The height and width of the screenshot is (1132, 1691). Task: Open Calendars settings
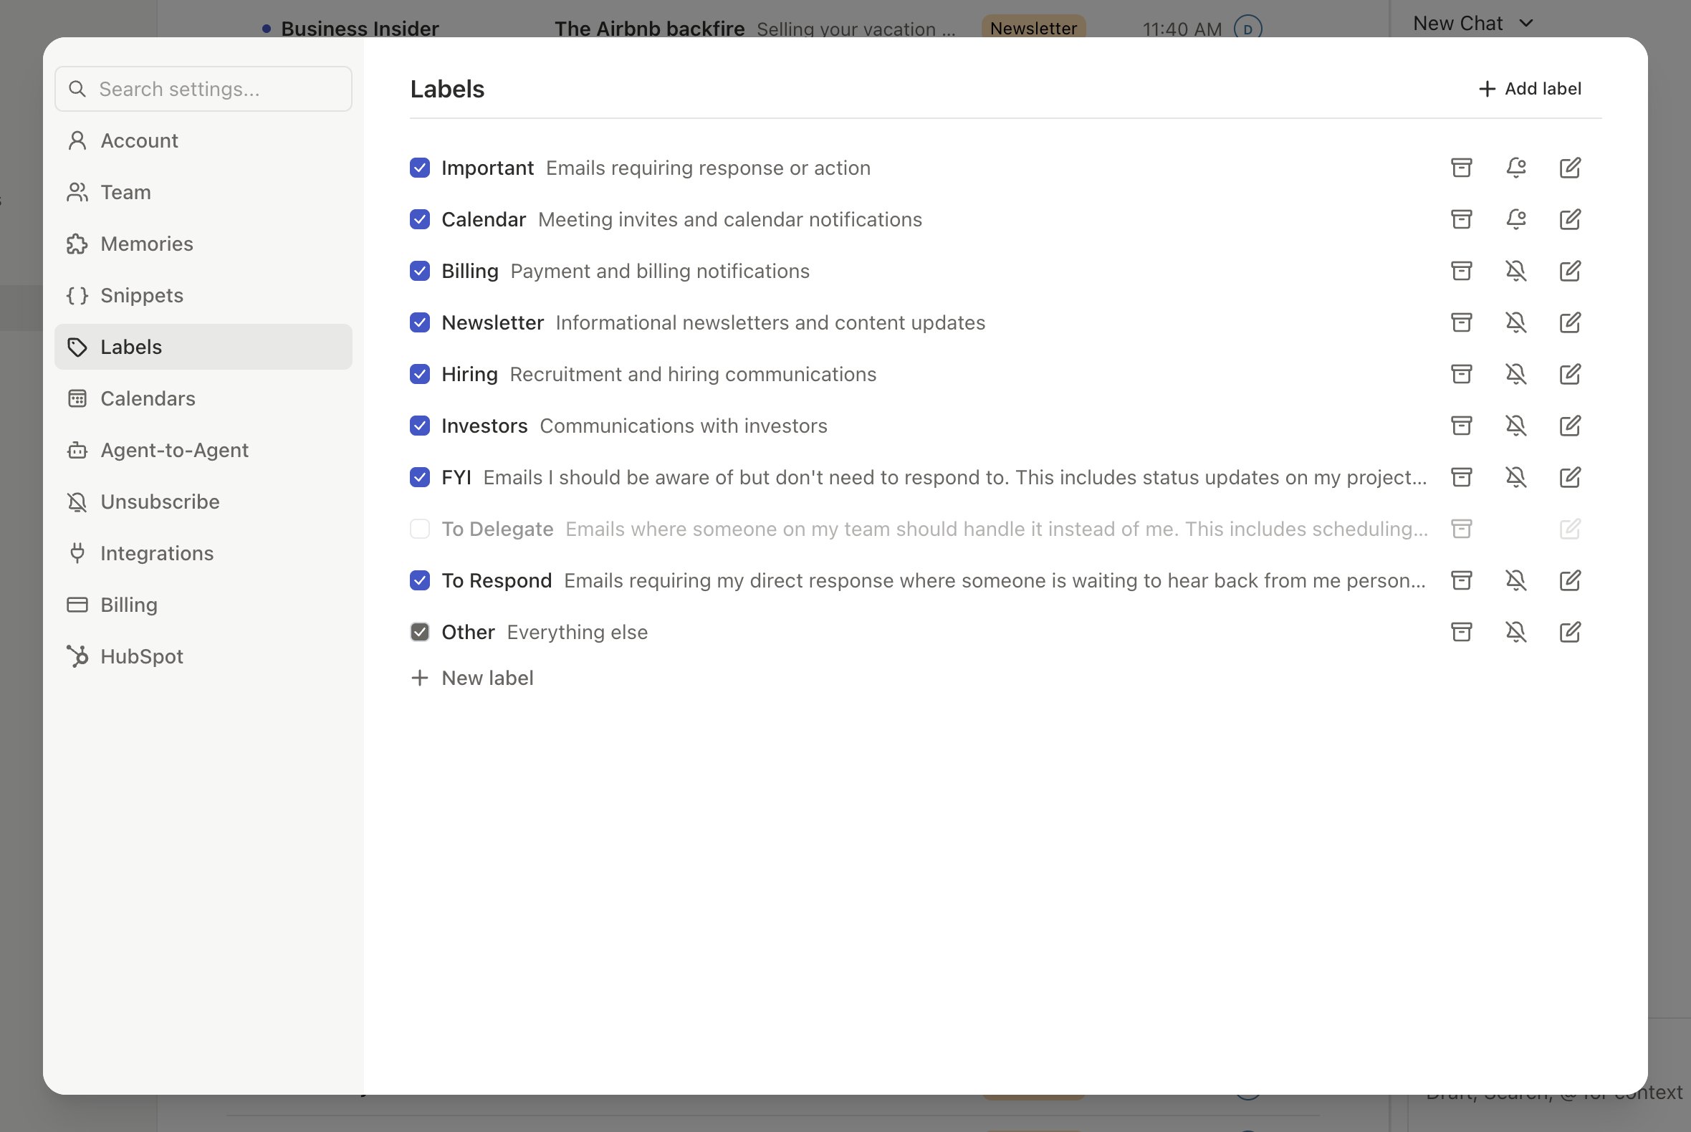[203, 398]
